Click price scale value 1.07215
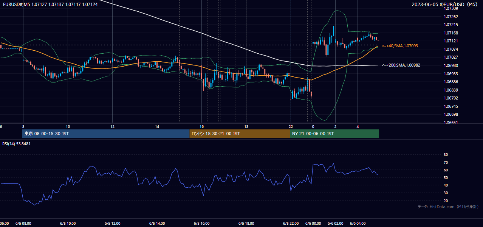This screenshot has width=483, height=227. 450,25
